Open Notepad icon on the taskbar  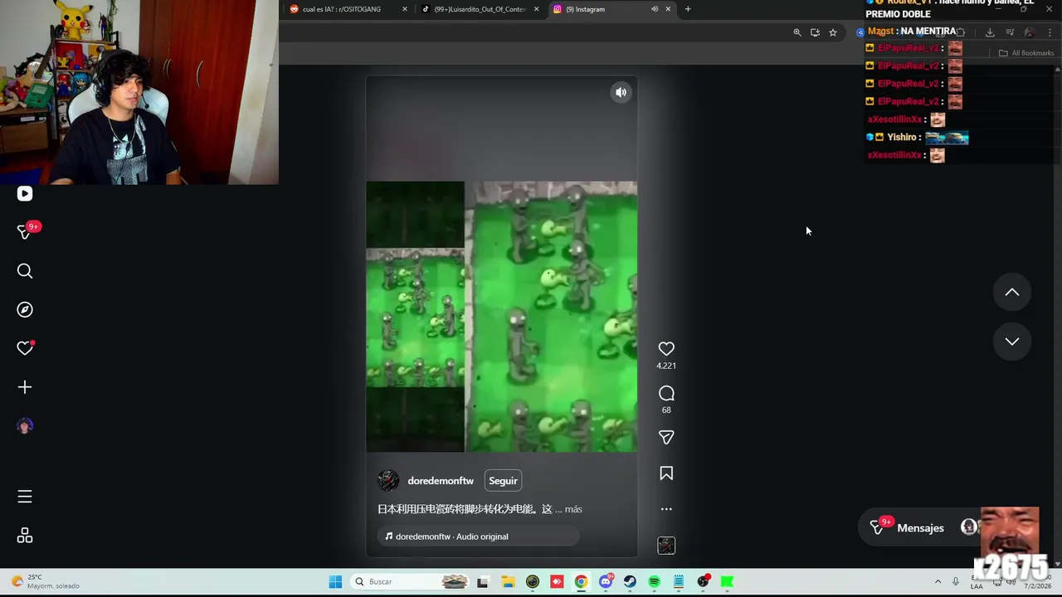click(x=679, y=582)
